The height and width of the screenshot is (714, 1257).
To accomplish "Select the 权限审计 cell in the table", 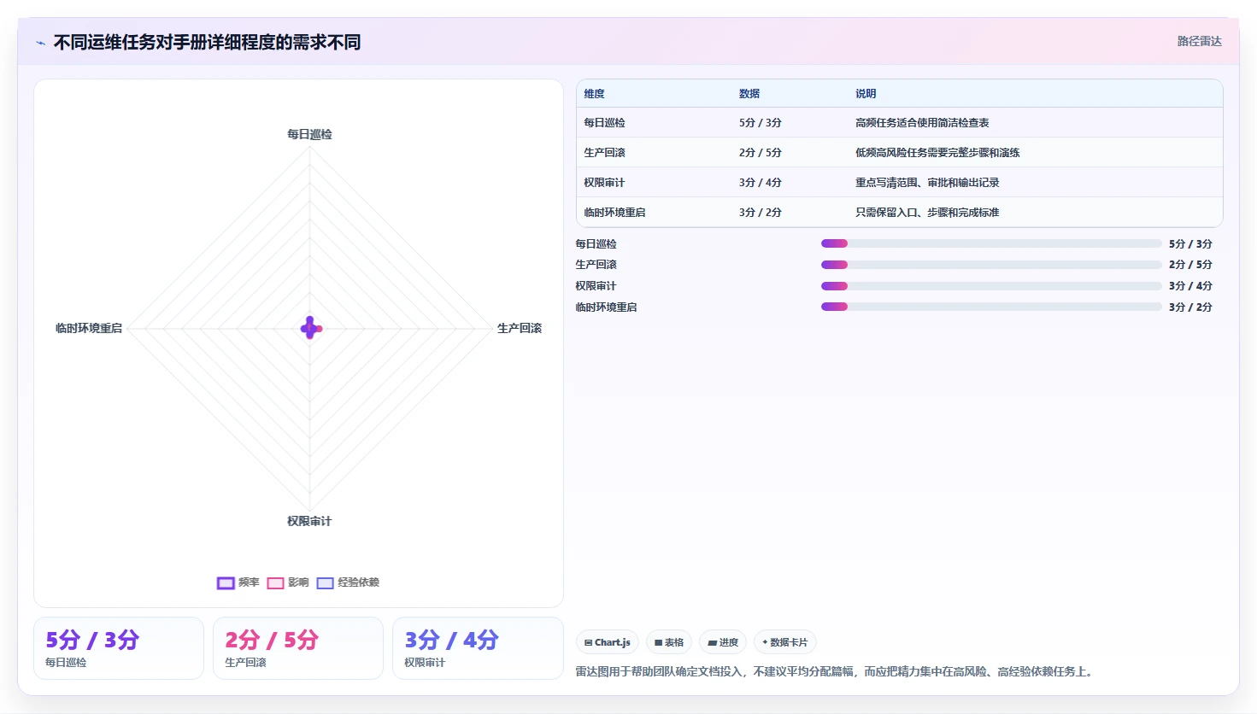I will [x=604, y=183].
